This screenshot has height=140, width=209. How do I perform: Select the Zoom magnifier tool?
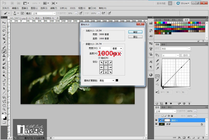click(4, 109)
